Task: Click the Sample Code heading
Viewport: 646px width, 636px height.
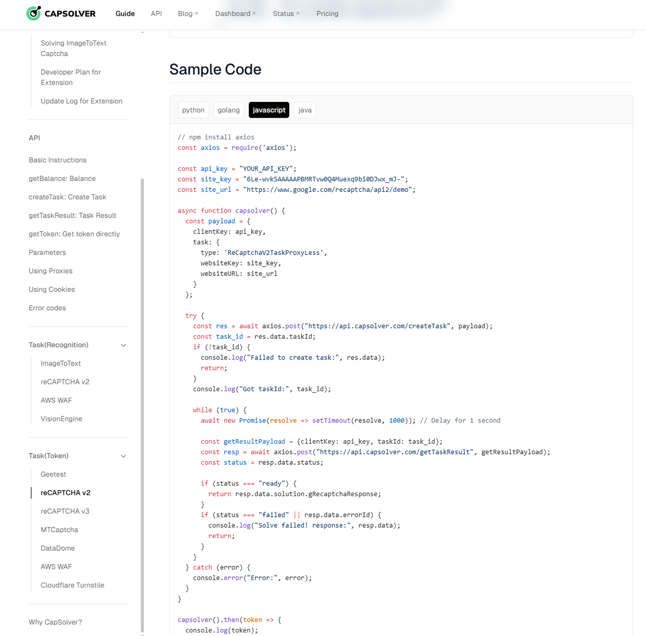Action: click(216, 69)
